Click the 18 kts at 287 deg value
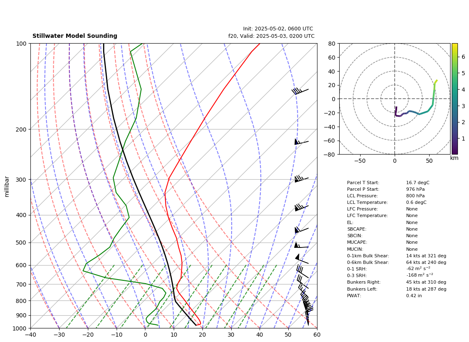This screenshot has width=469, height=342. click(x=426, y=289)
